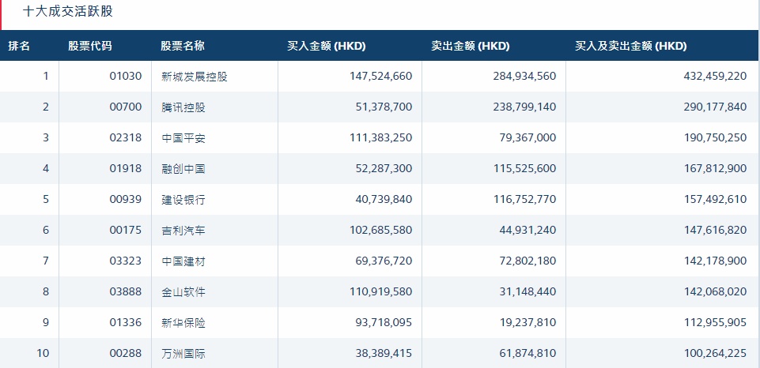Select stock code 00288
This screenshot has width=760, height=368.
126,353
